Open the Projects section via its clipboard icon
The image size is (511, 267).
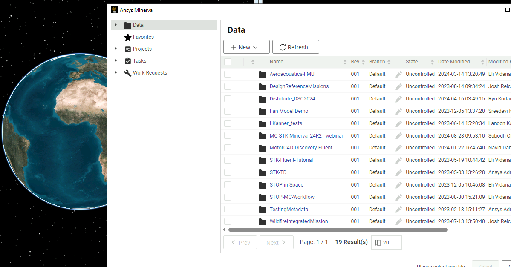(128, 49)
